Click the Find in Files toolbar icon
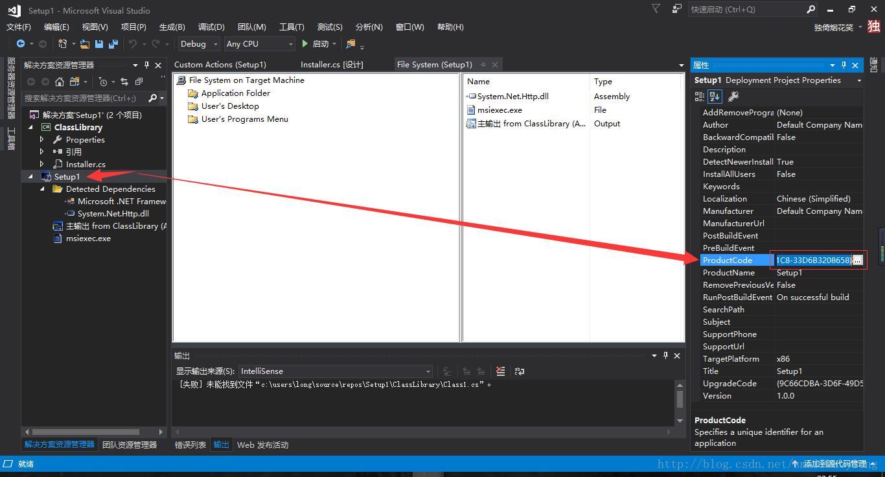 click(x=351, y=43)
